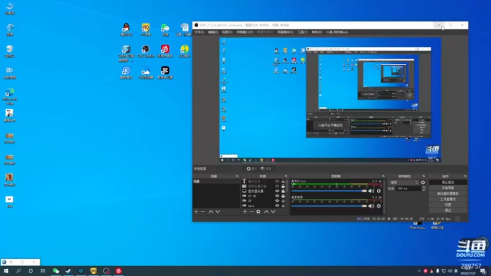491x276 pixels.
Task: Move source down in Sources panel
Action: (273, 212)
